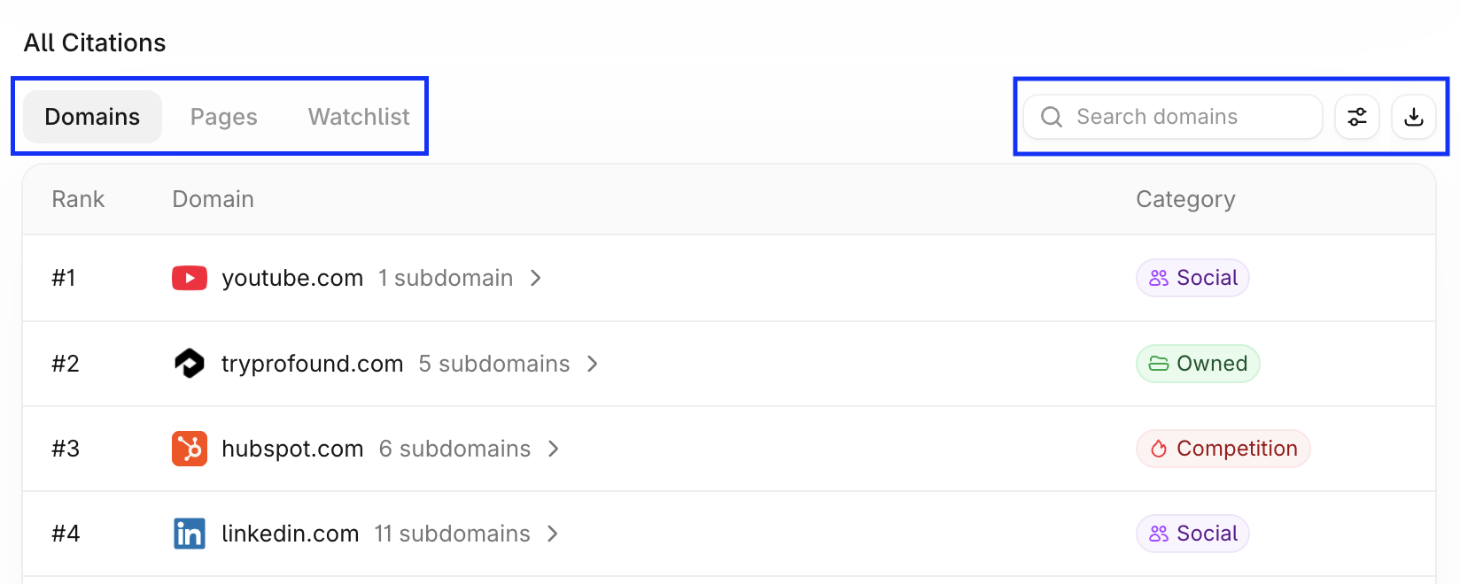Click the tryprofound.com logo icon

(190, 364)
